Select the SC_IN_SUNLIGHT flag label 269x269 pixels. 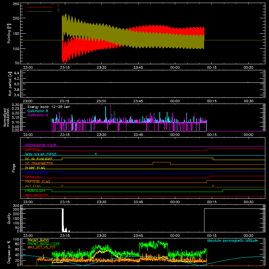coord(39,159)
